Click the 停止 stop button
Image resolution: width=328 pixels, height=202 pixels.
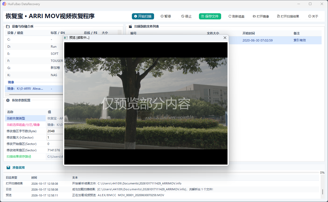186,16
